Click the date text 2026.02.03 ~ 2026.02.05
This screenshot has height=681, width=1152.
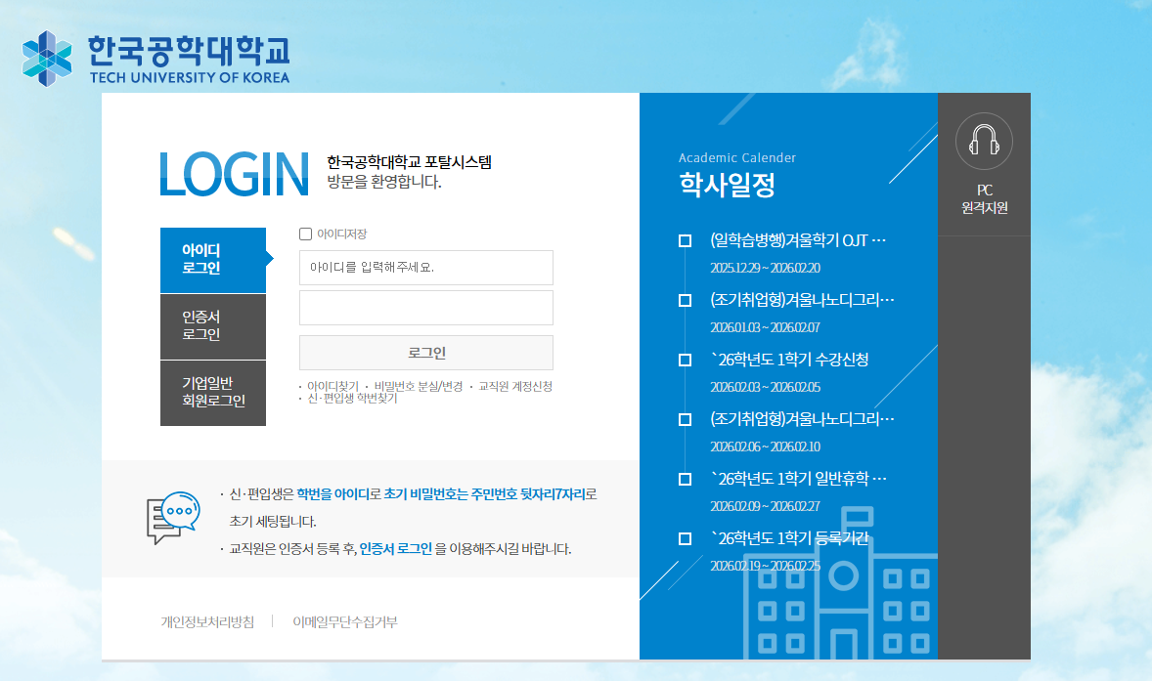(765, 387)
